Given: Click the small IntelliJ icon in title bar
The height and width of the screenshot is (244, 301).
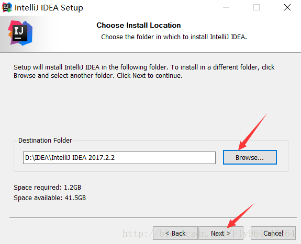Looking at the screenshot, I should pos(7,8).
